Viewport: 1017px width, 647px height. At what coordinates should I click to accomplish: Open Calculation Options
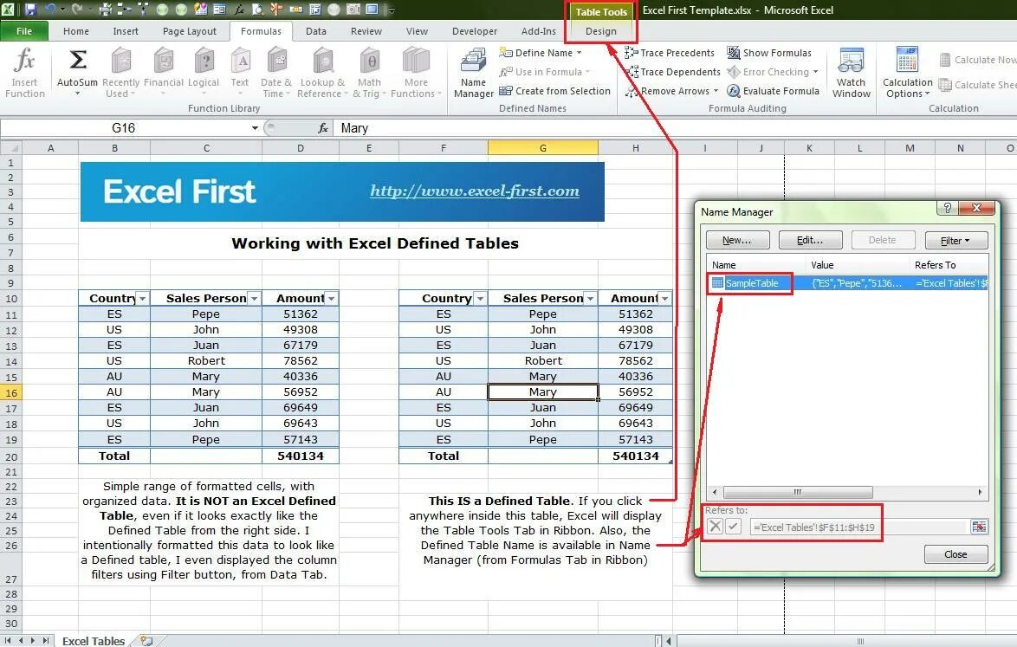pos(907,73)
